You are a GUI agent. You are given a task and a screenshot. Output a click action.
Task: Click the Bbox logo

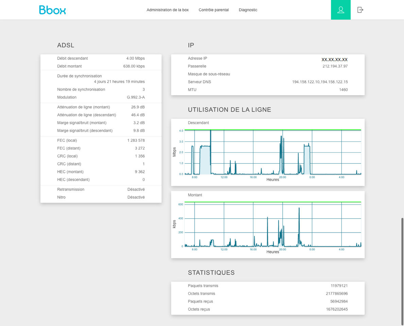tap(52, 10)
